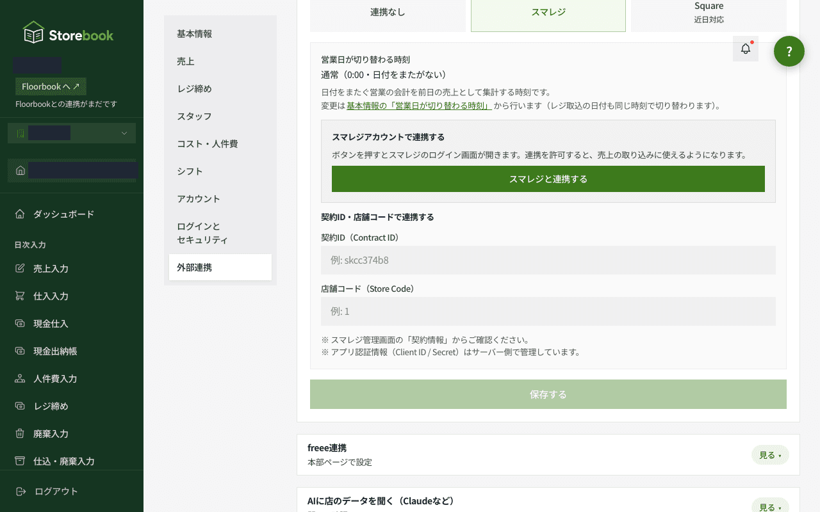The width and height of the screenshot is (820, 512).
Task: Select the 連携なし option
Action: (388, 13)
